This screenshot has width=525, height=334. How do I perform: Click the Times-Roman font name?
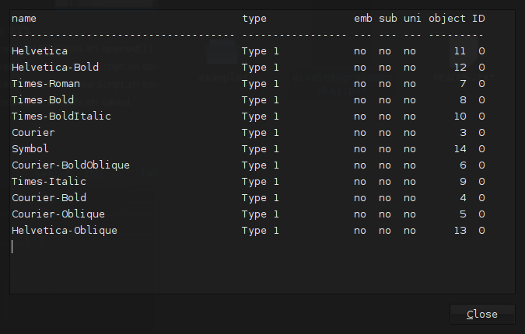46,84
